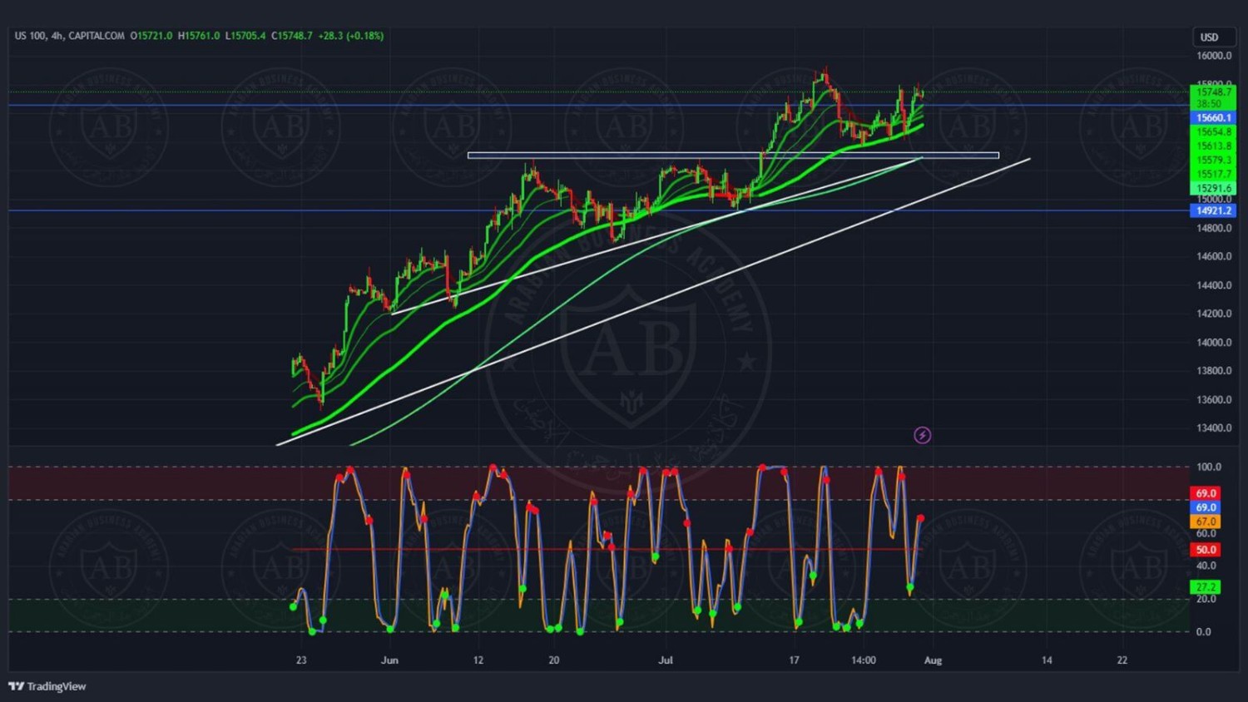Click the blue 69.0 indicator label
This screenshot has width=1248, height=702.
(x=1206, y=507)
